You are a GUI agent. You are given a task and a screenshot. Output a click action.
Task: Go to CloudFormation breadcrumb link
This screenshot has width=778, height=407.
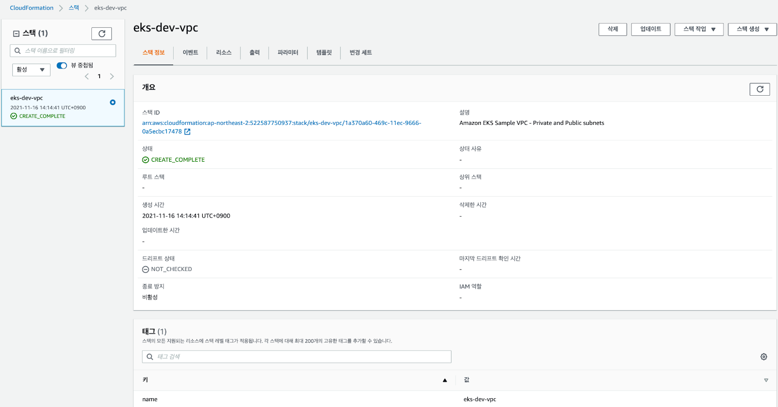(x=32, y=8)
